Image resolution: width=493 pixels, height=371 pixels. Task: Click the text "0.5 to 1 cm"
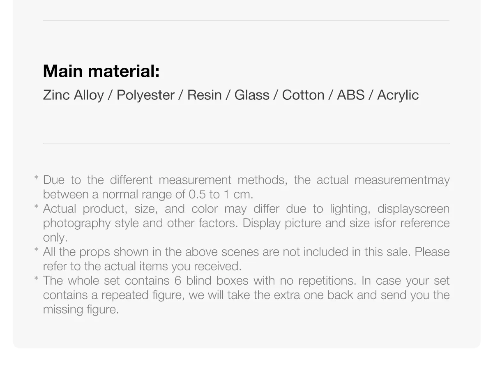(221, 194)
